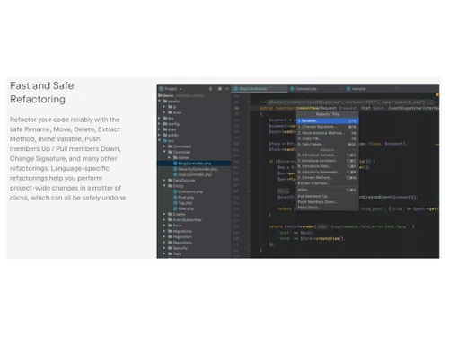Choose Safe Delete in Refactor menu

pyautogui.click(x=328, y=145)
